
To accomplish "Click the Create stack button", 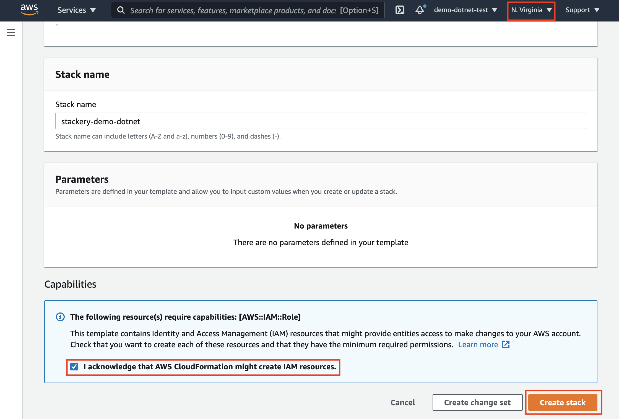I will [x=563, y=402].
